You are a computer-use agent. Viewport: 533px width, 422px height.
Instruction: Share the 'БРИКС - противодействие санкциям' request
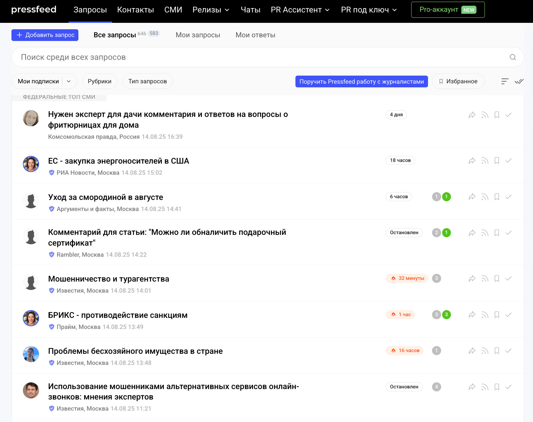tap(472, 315)
